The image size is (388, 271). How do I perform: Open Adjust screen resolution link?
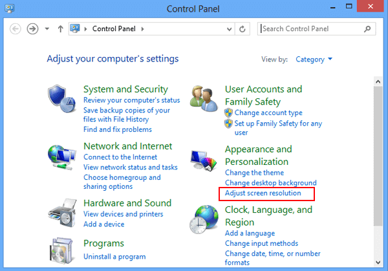tap(263, 193)
